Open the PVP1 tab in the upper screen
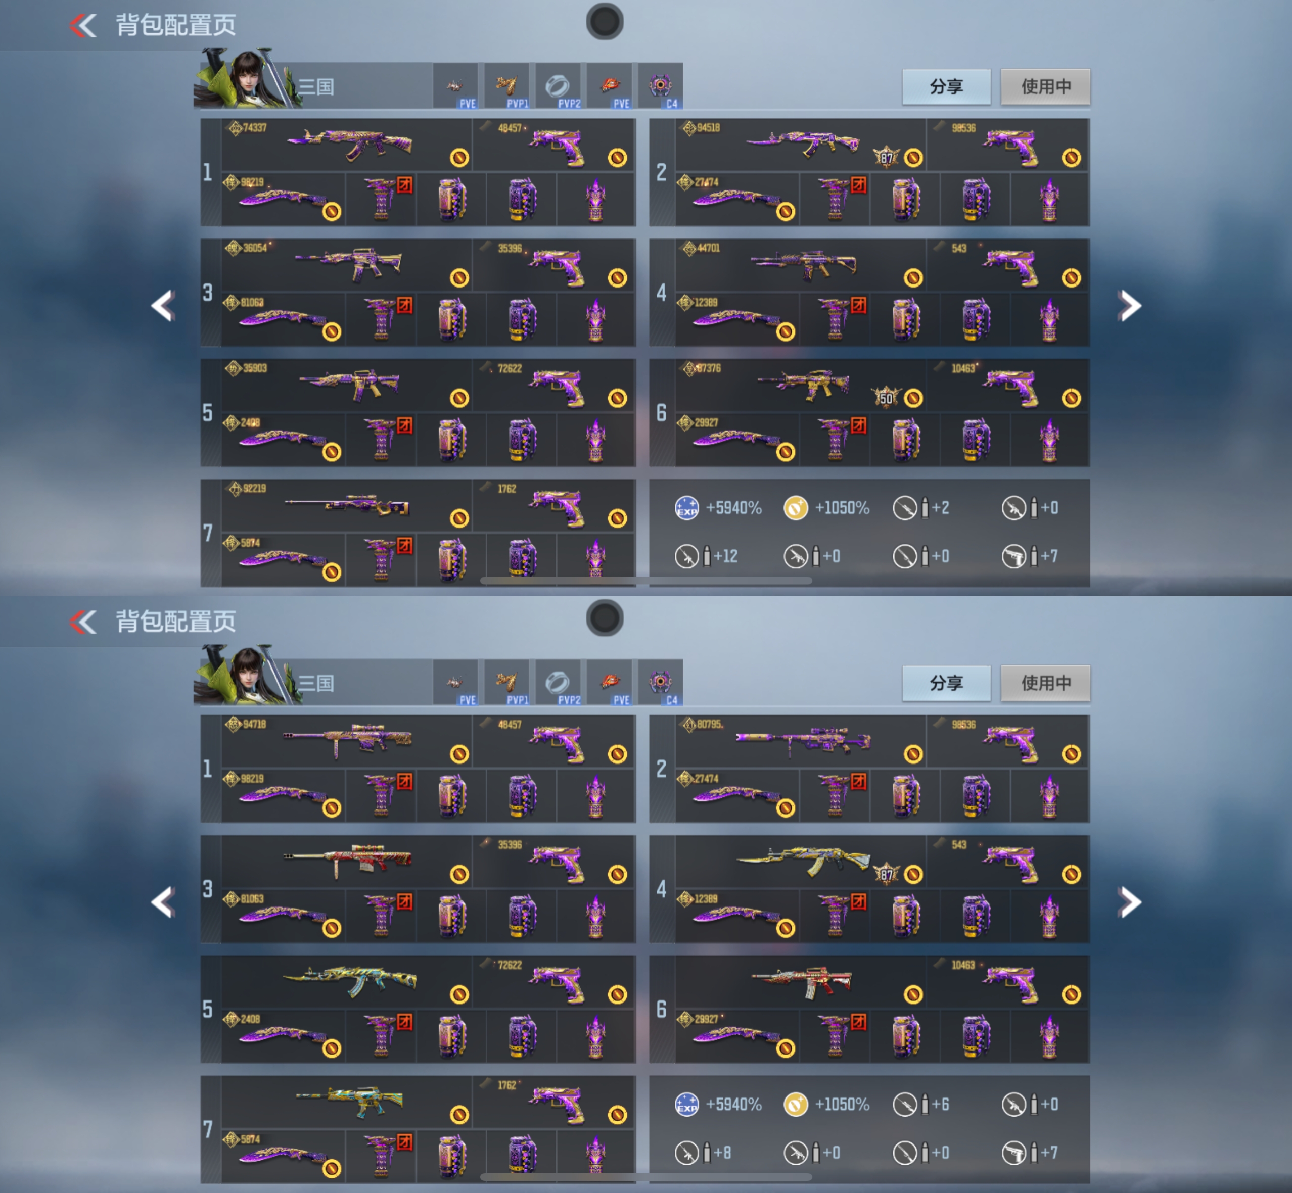This screenshot has width=1292, height=1193. [507, 86]
